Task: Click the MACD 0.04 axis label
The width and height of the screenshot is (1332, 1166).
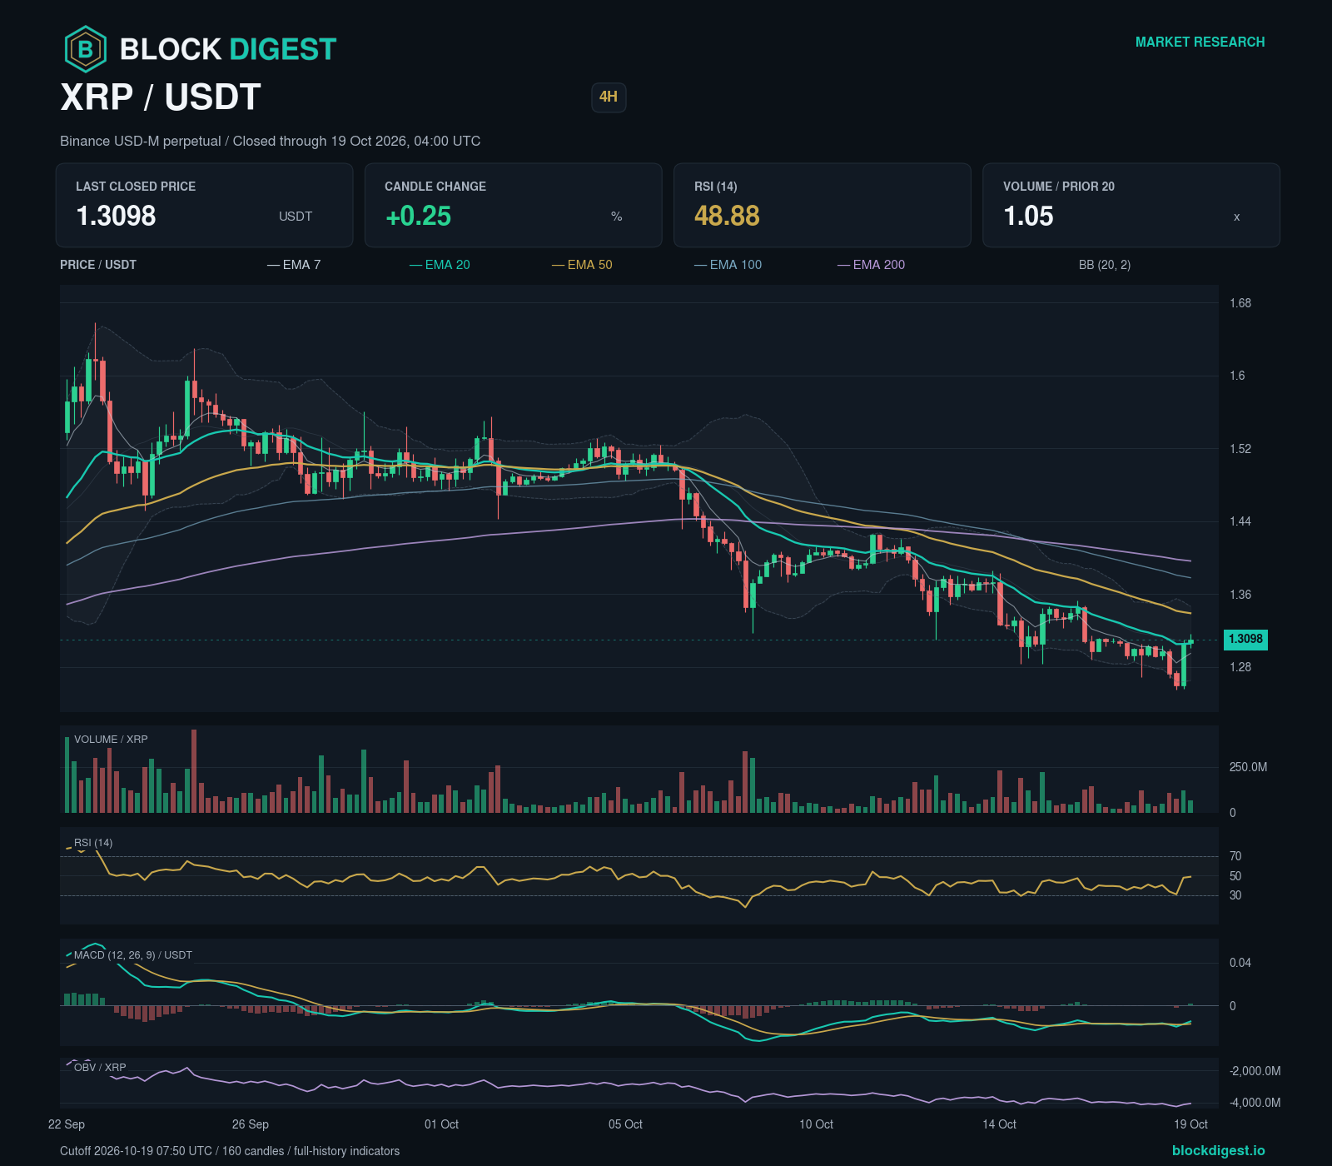Action: pos(1240,963)
